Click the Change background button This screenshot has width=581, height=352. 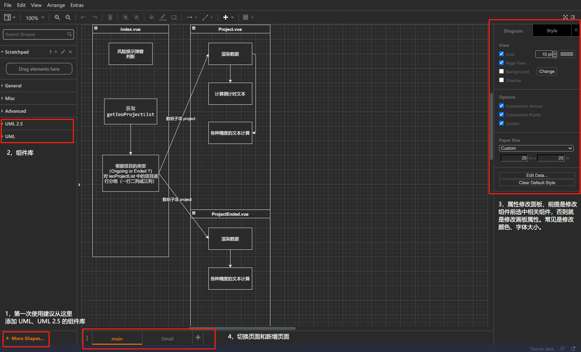(547, 71)
